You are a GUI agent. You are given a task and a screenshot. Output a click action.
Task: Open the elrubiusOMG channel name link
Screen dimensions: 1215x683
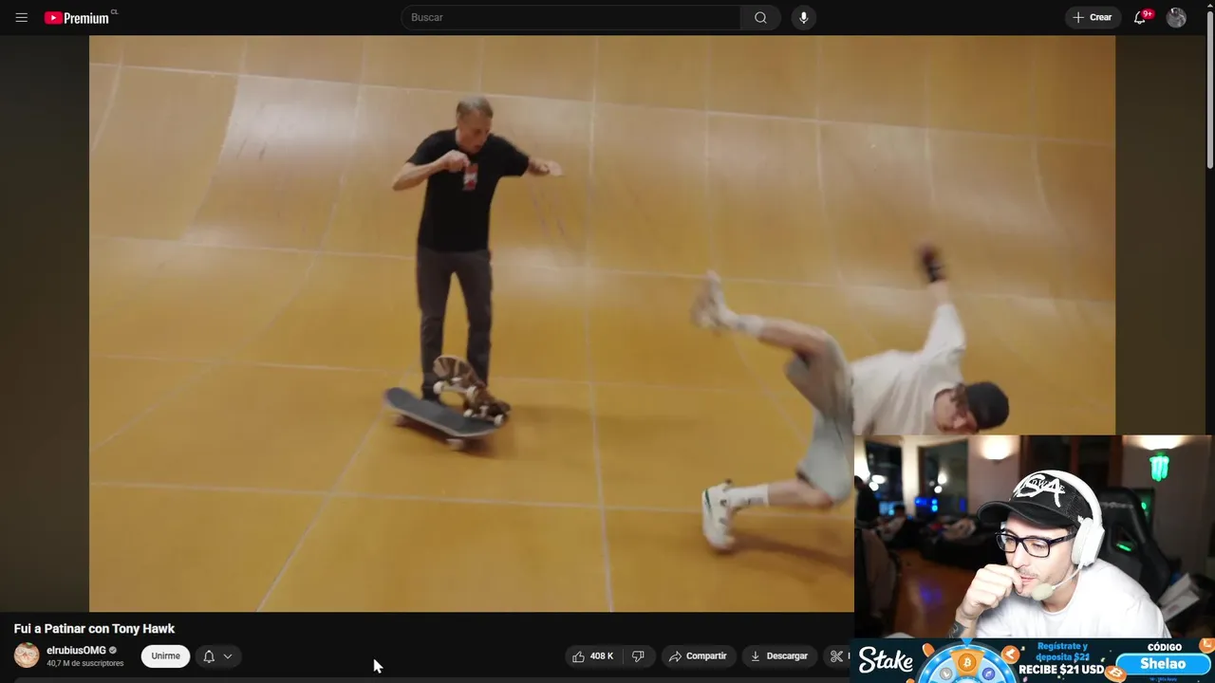pos(76,650)
